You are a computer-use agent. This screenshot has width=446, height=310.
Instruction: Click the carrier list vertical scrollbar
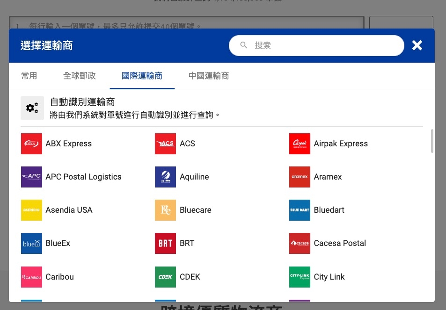pos(431,141)
